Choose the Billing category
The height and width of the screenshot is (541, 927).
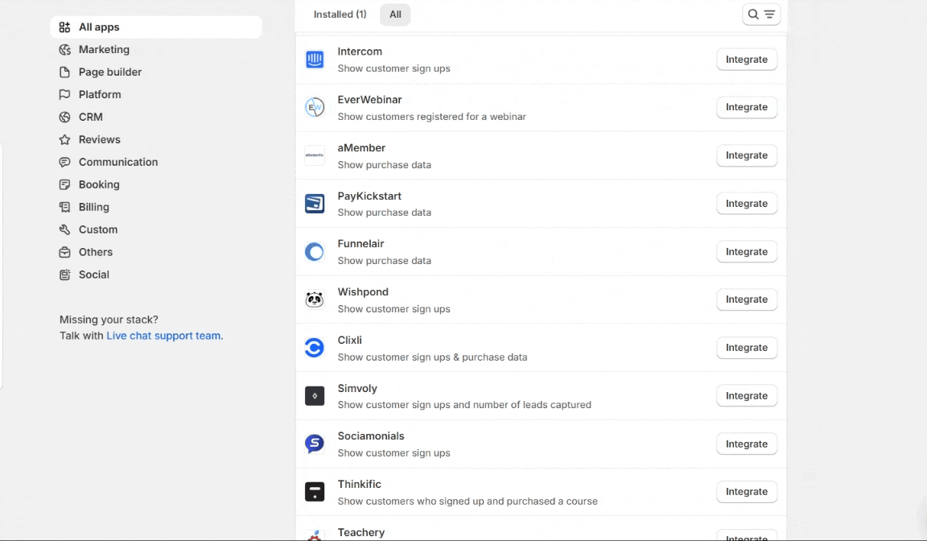coord(93,208)
